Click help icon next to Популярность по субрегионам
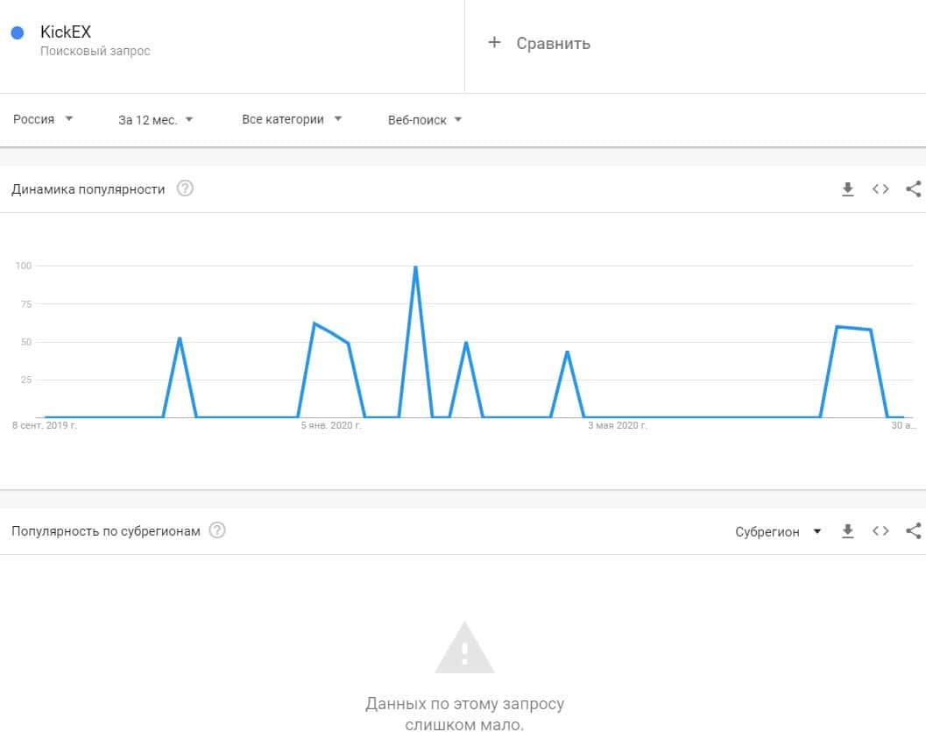Viewport: 926px width, 732px height. (x=217, y=530)
